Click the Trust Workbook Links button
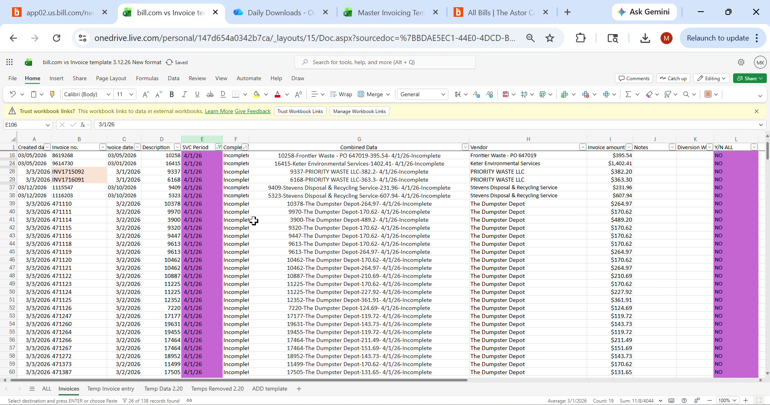 [300, 111]
